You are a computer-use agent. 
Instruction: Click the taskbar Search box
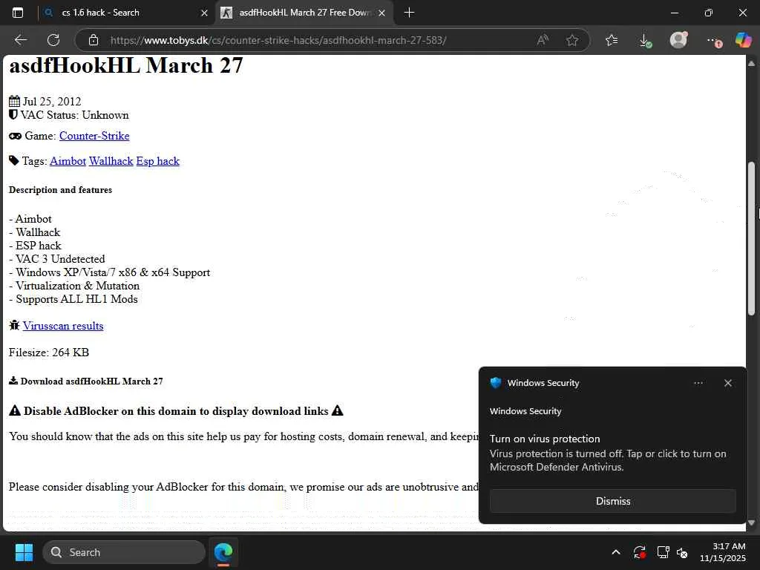[x=124, y=552]
